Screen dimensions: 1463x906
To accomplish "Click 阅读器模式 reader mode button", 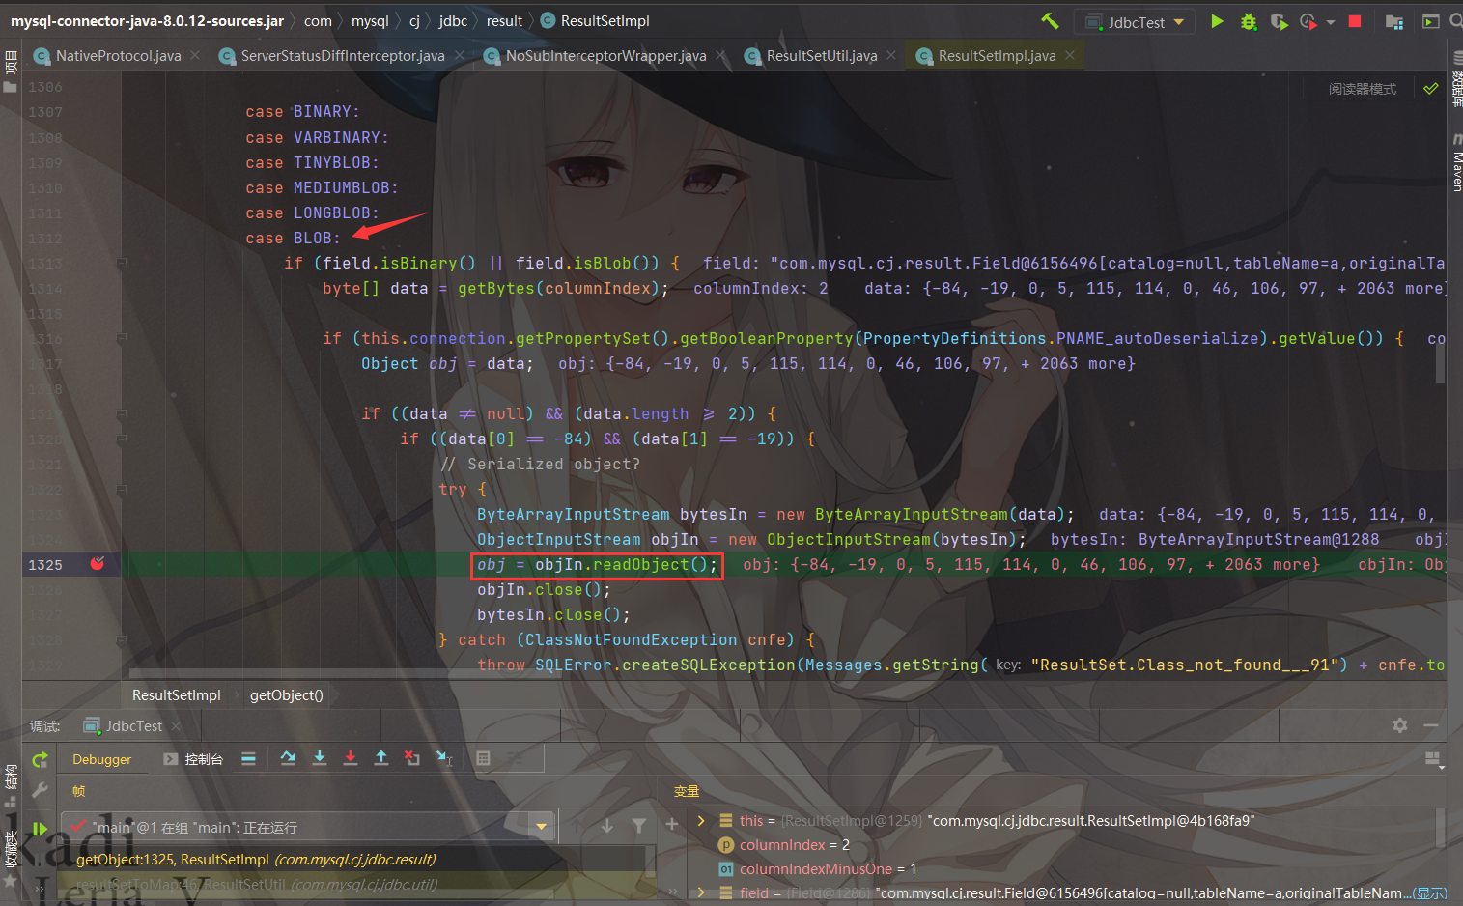I will tap(1362, 89).
